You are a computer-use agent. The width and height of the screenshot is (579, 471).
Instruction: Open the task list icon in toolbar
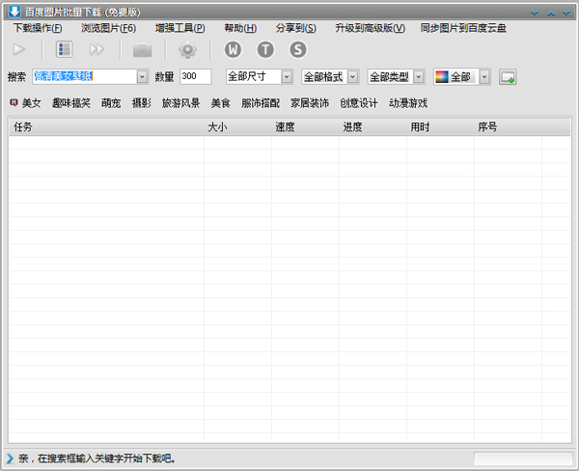tap(64, 49)
